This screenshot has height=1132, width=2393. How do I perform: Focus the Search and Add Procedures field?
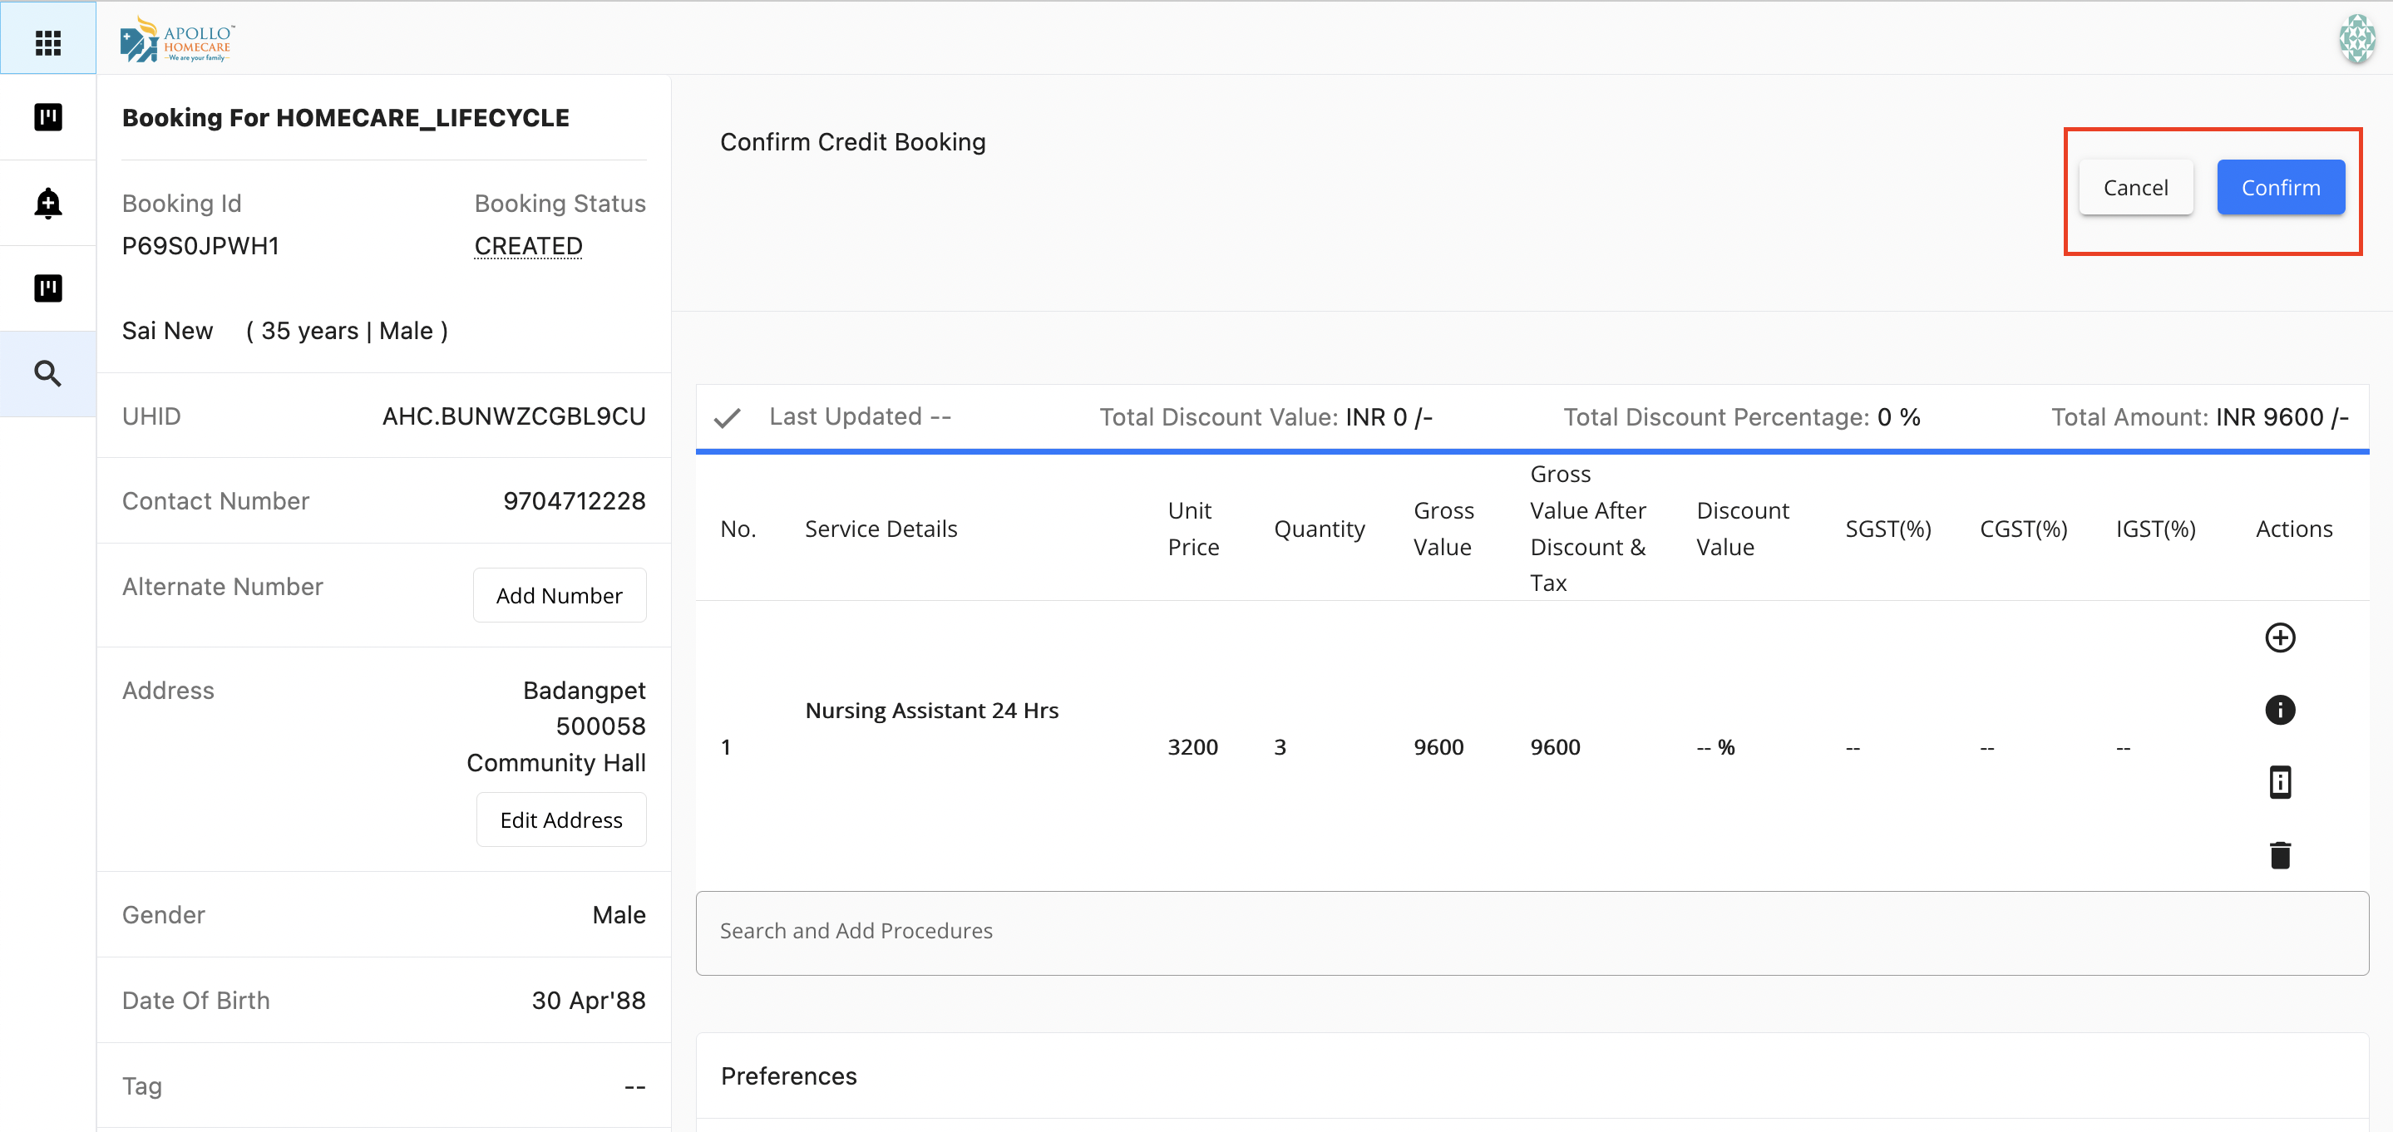pyautogui.click(x=1531, y=932)
